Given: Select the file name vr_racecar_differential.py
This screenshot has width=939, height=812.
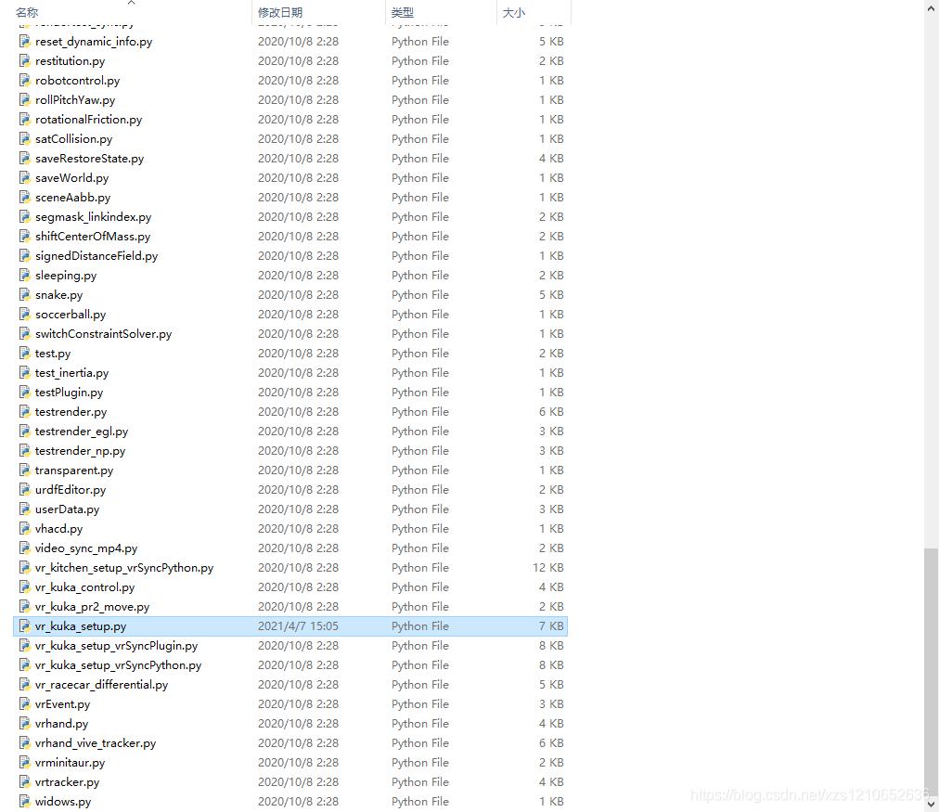Looking at the screenshot, I should coord(101,685).
